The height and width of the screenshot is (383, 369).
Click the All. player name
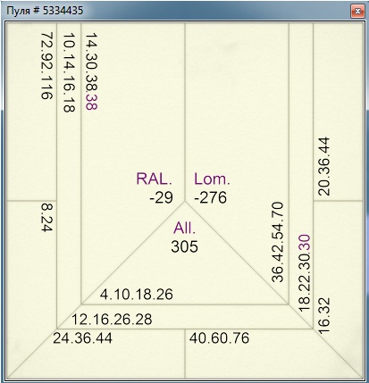click(x=185, y=228)
